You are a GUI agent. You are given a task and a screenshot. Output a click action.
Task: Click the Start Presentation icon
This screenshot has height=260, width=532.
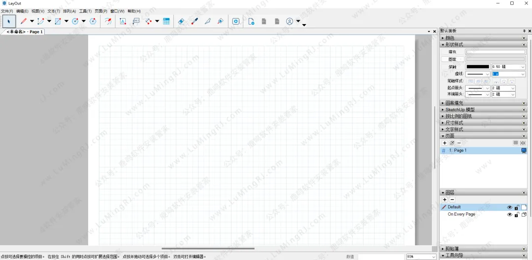click(x=236, y=21)
